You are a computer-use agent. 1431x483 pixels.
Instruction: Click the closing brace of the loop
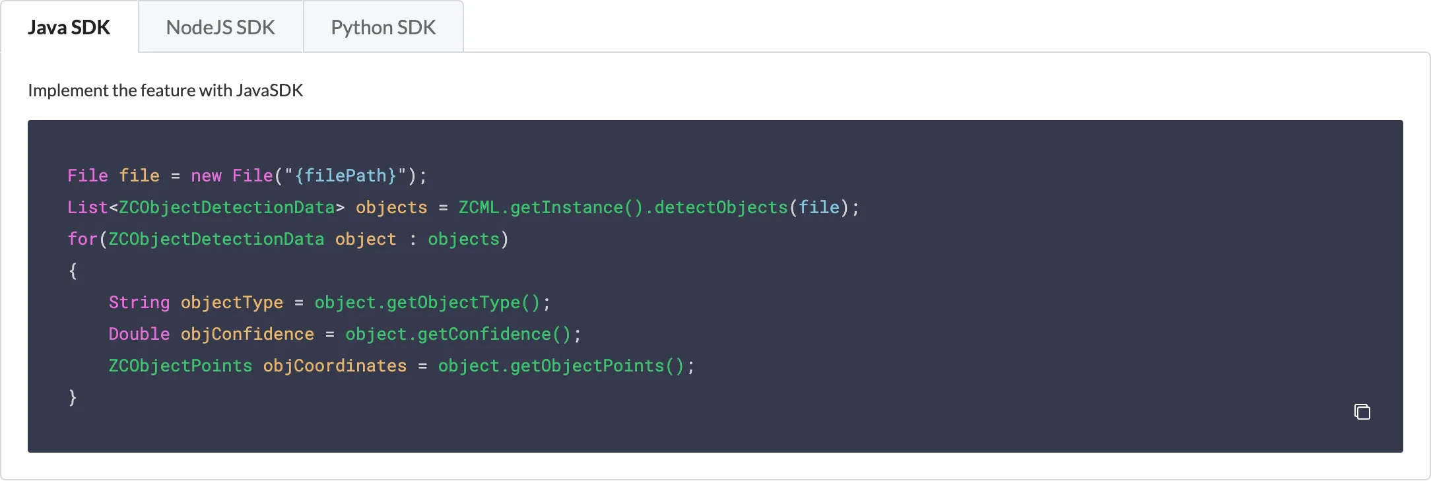[73, 397]
